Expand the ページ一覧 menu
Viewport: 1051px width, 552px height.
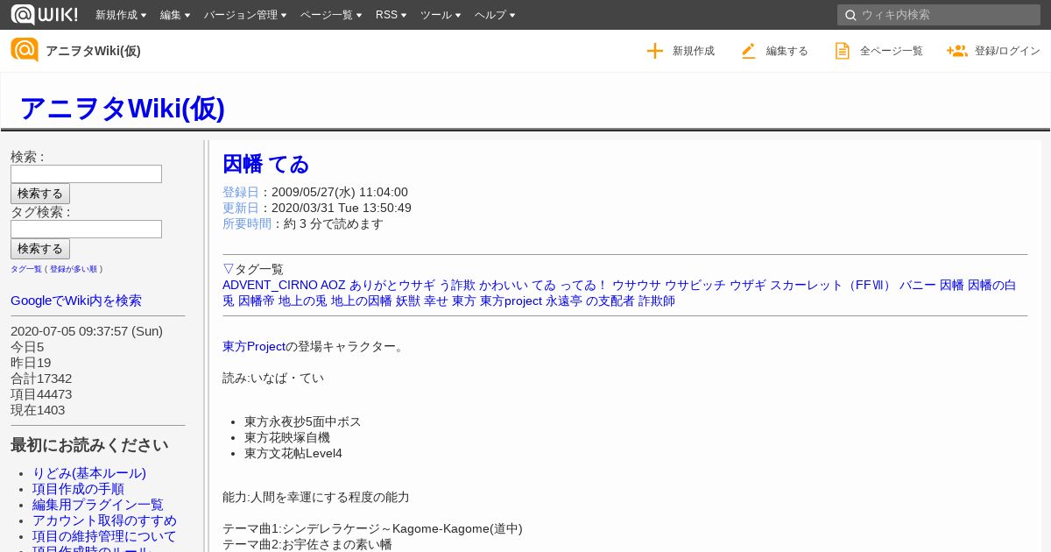331,15
